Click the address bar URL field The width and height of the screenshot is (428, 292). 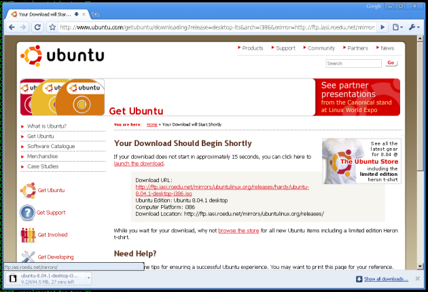click(x=217, y=27)
